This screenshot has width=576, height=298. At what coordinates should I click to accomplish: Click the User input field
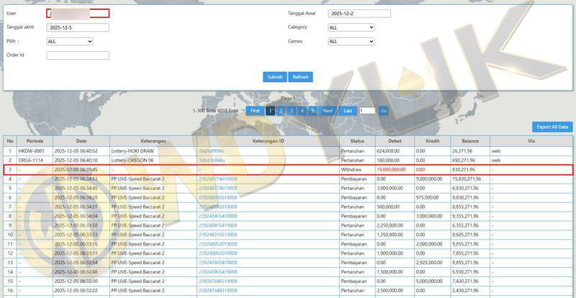[x=78, y=14]
